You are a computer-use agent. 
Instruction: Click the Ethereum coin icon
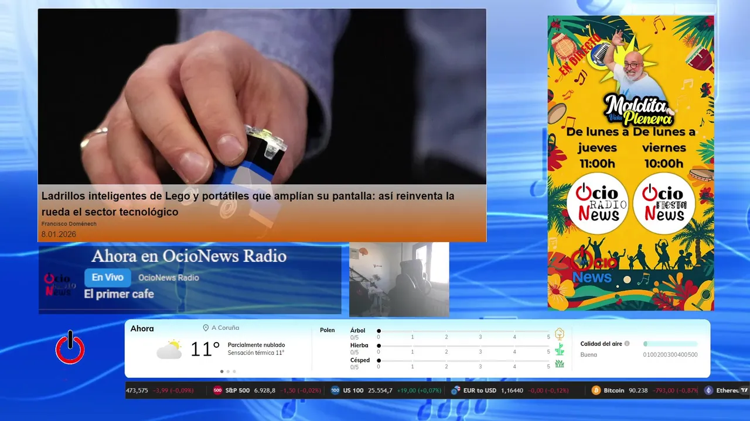pyautogui.click(x=708, y=390)
